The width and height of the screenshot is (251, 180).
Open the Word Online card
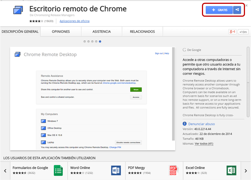pyautogui.click(x=96, y=171)
